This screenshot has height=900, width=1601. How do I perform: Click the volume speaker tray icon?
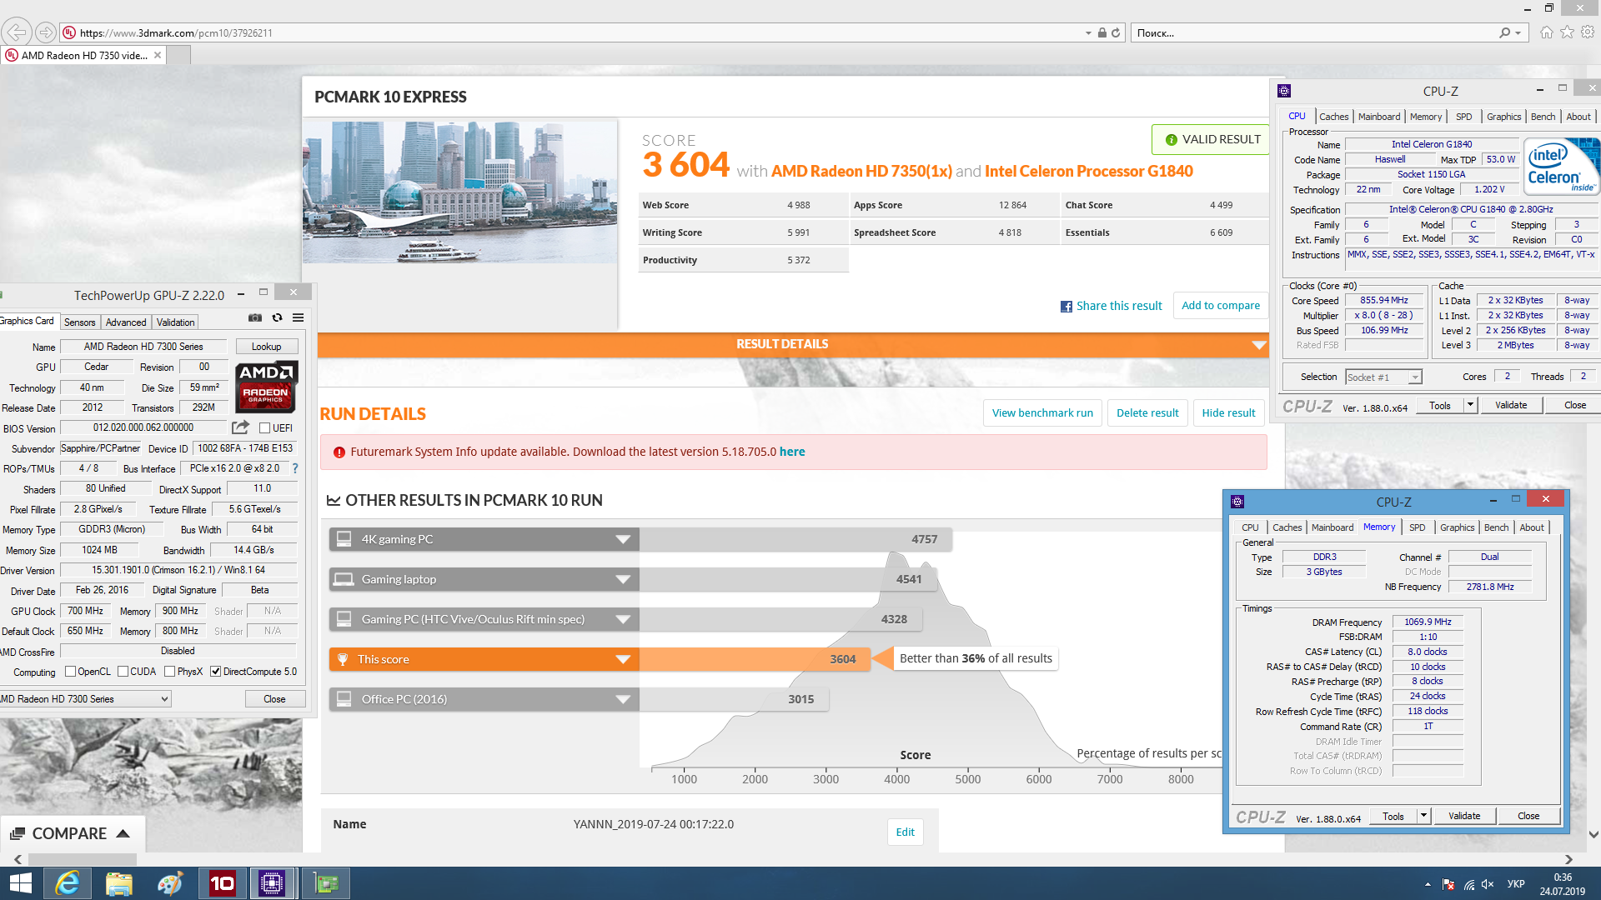tap(1488, 884)
